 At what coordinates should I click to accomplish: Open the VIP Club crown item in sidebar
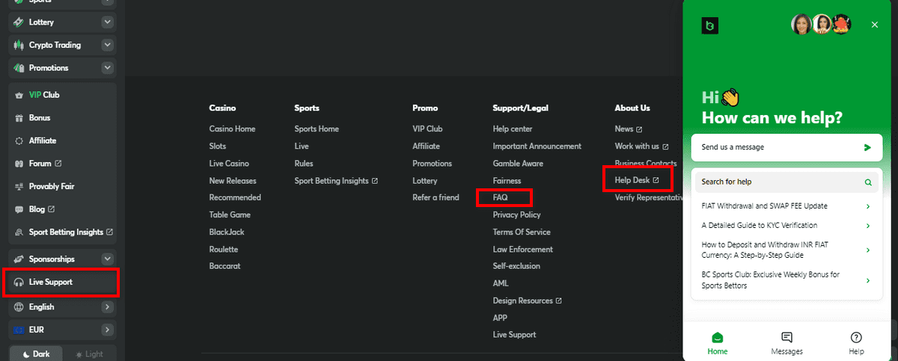(x=61, y=95)
